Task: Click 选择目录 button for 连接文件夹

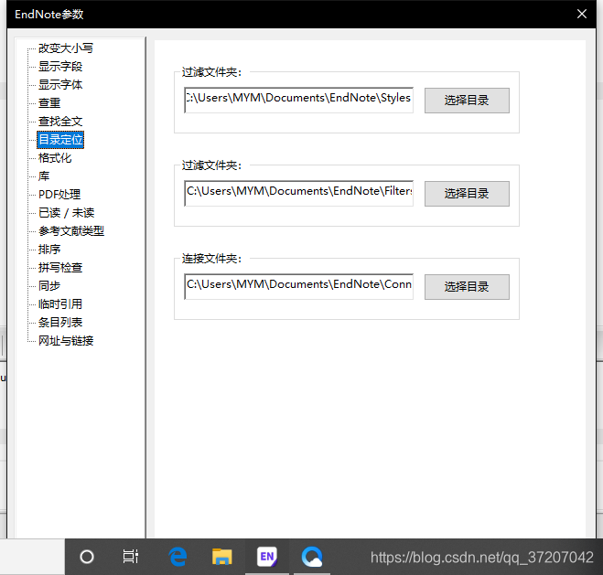Action: (467, 287)
